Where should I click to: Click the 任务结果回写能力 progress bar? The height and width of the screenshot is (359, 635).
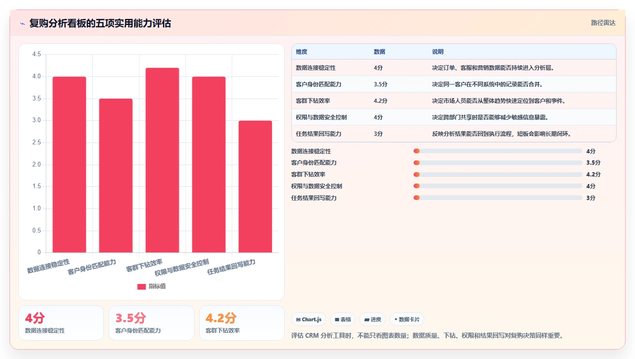tap(498, 198)
